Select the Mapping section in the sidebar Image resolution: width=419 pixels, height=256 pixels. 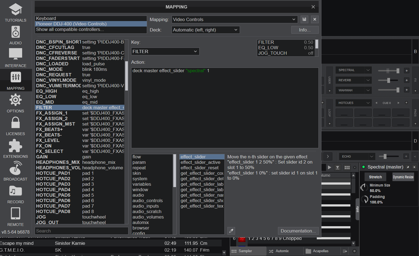16,80
